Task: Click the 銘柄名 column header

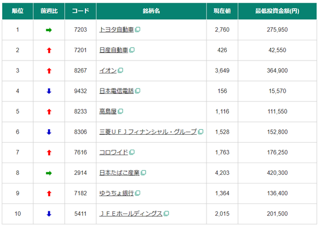Action: pos(151,11)
